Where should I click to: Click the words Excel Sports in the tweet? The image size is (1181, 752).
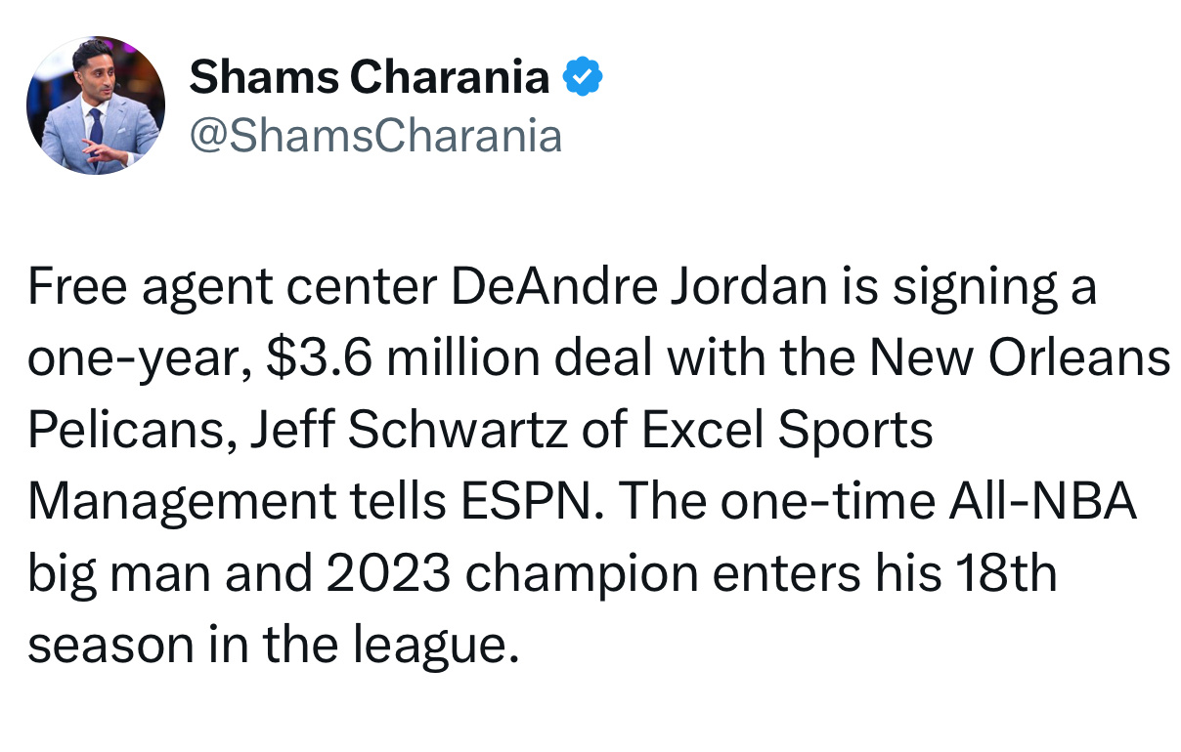coord(788,431)
